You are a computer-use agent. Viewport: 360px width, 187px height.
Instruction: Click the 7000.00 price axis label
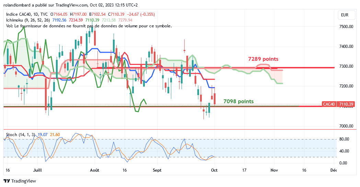[x=346, y=126]
